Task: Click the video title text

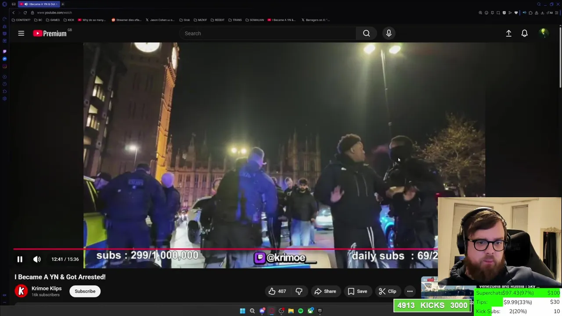Action: tap(60, 277)
